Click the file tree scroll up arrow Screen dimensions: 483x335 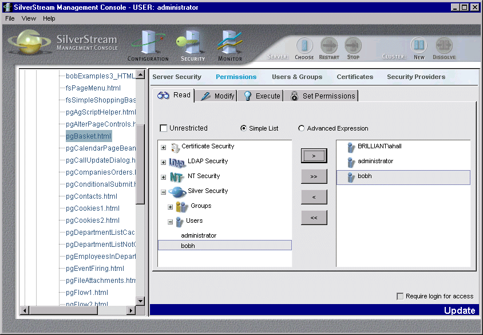pyautogui.click(x=140, y=74)
